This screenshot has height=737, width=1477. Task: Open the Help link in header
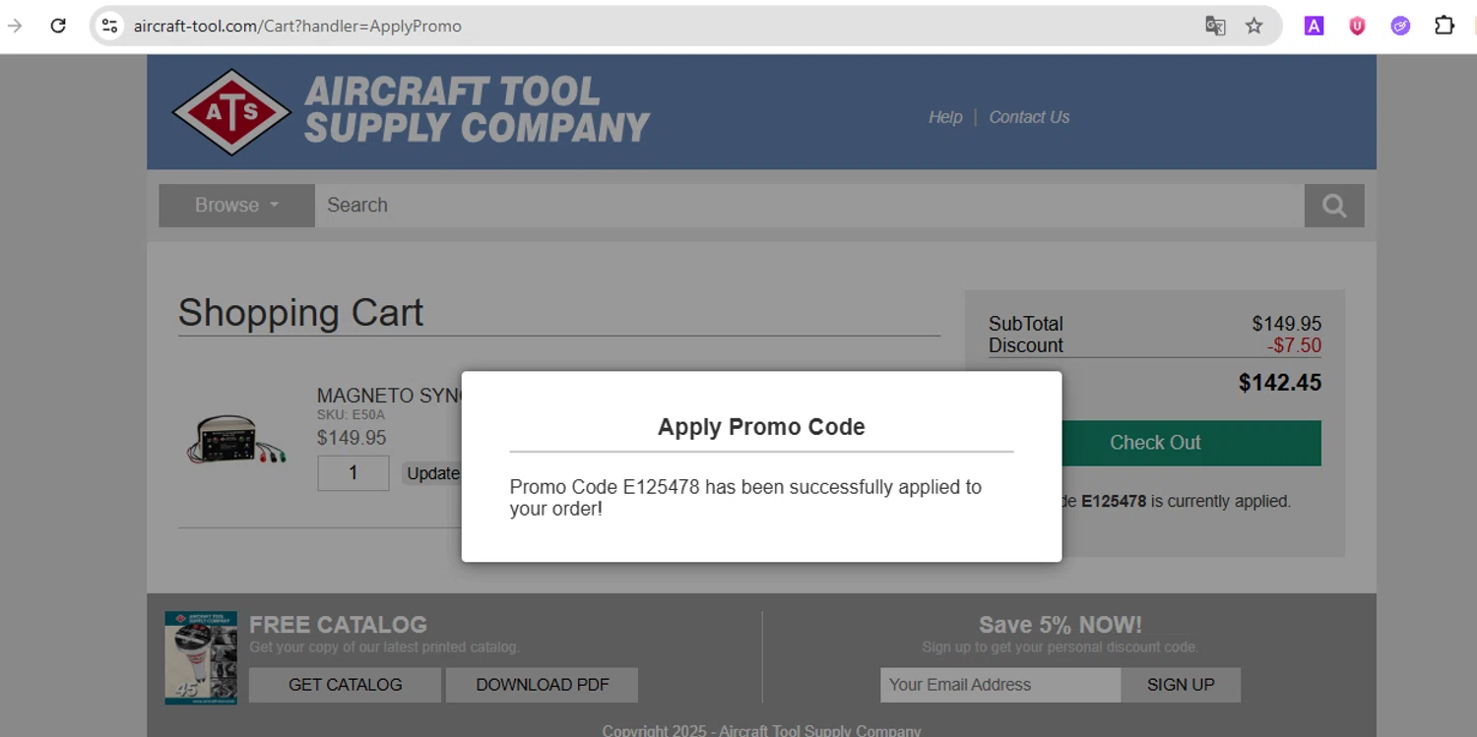tap(945, 117)
